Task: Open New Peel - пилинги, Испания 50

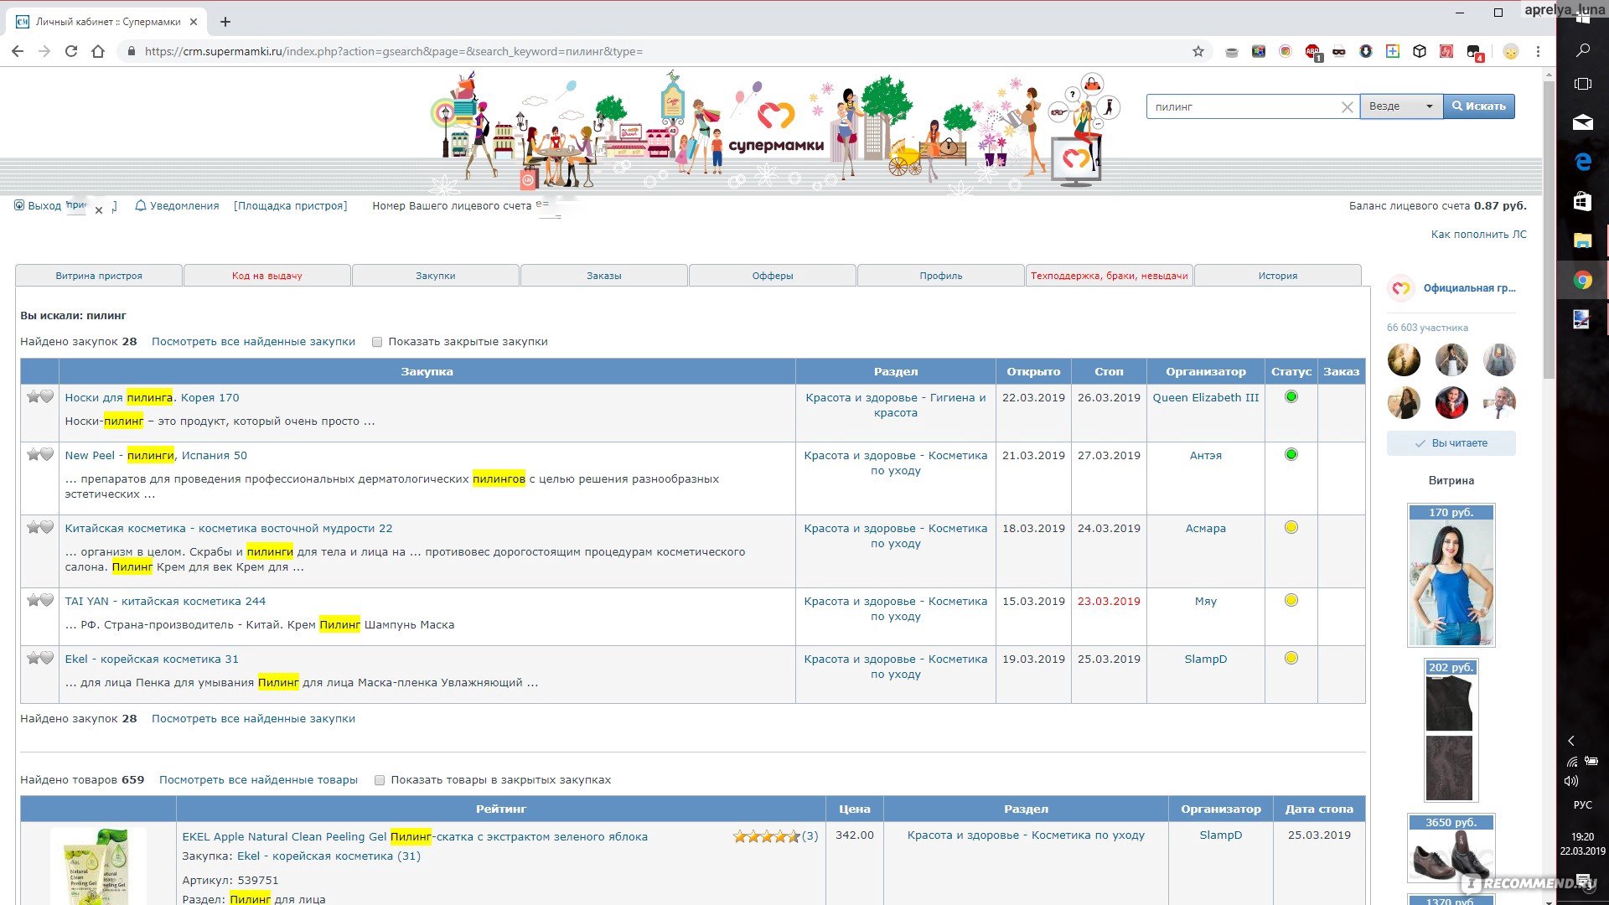Action: (x=156, y=456)
